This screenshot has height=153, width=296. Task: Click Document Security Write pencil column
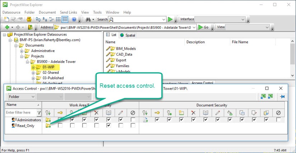click(217, 113)
